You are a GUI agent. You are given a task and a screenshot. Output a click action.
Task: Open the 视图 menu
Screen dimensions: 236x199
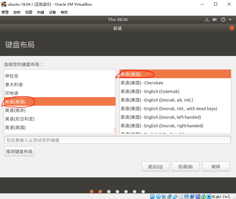click(x=29, y=12)
